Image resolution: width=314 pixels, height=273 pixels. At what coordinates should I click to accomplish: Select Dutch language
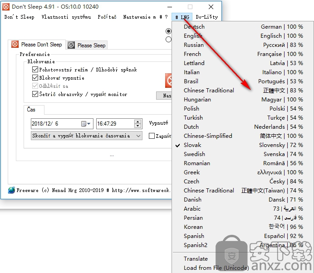point(243,126)
